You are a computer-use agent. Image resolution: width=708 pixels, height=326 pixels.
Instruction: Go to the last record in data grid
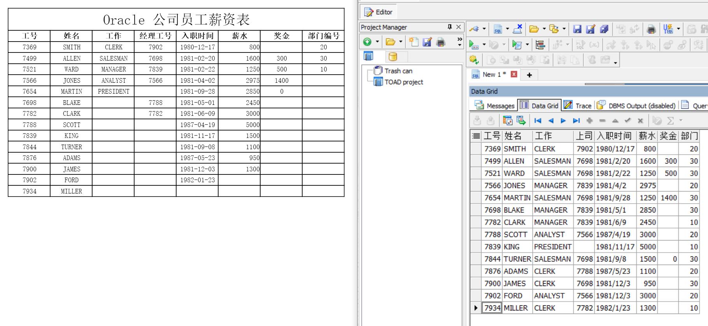pyautogui.click(x=576, y=121)
